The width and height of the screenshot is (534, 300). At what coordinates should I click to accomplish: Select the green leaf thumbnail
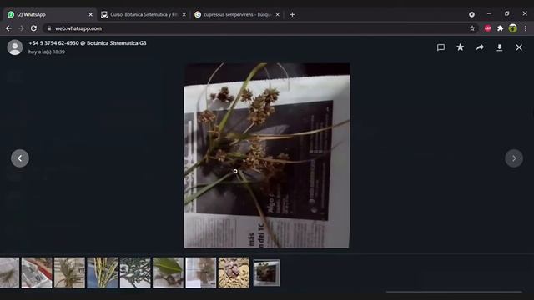click(x=168, y=272)
